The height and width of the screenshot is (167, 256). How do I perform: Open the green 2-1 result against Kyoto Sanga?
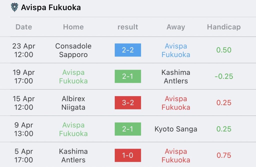(128, 129)
